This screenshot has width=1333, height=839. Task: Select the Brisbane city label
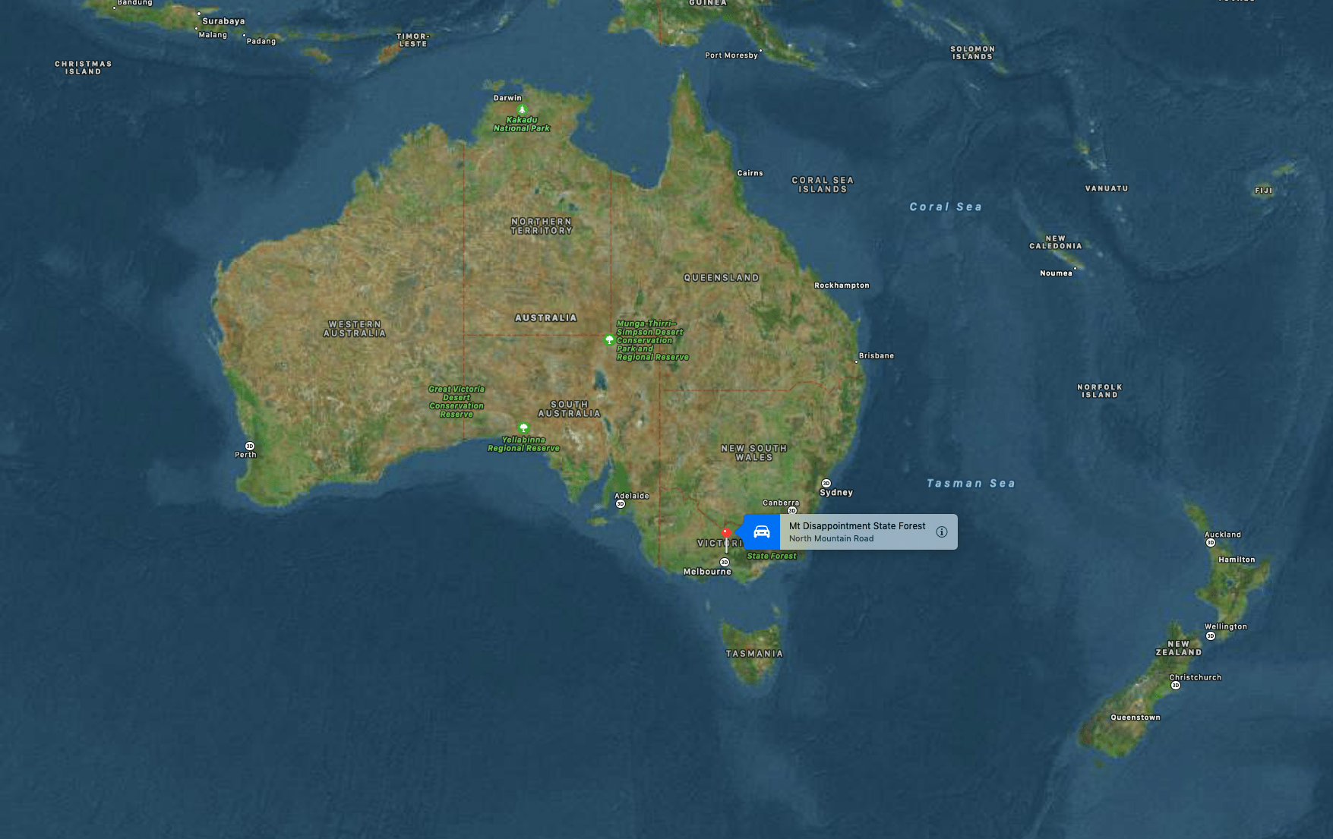click(x=877, y=355)
